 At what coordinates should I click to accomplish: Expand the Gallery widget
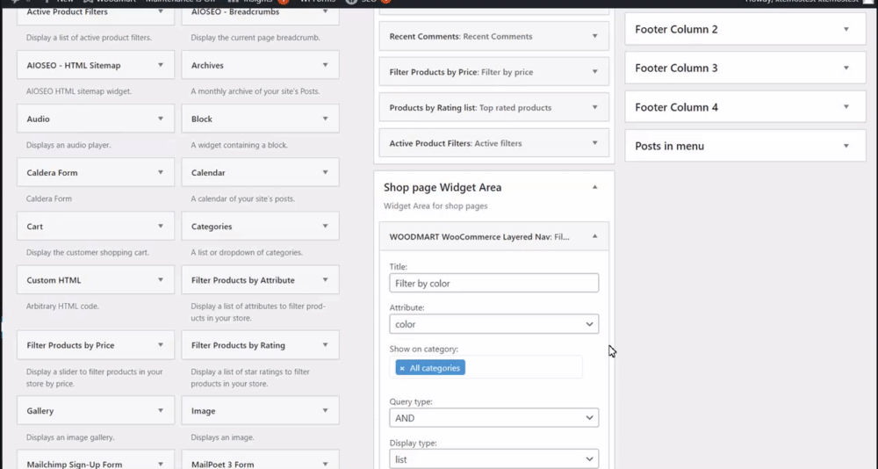[161, 411]
